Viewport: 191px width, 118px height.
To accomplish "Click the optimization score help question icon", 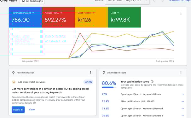I will pyautogui.click(x=152, y=81).
